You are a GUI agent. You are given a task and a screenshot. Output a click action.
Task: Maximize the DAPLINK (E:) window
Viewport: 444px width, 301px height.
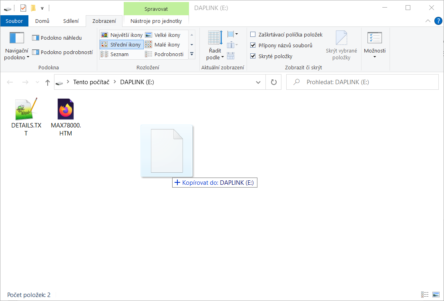click(x=408, y=8)
